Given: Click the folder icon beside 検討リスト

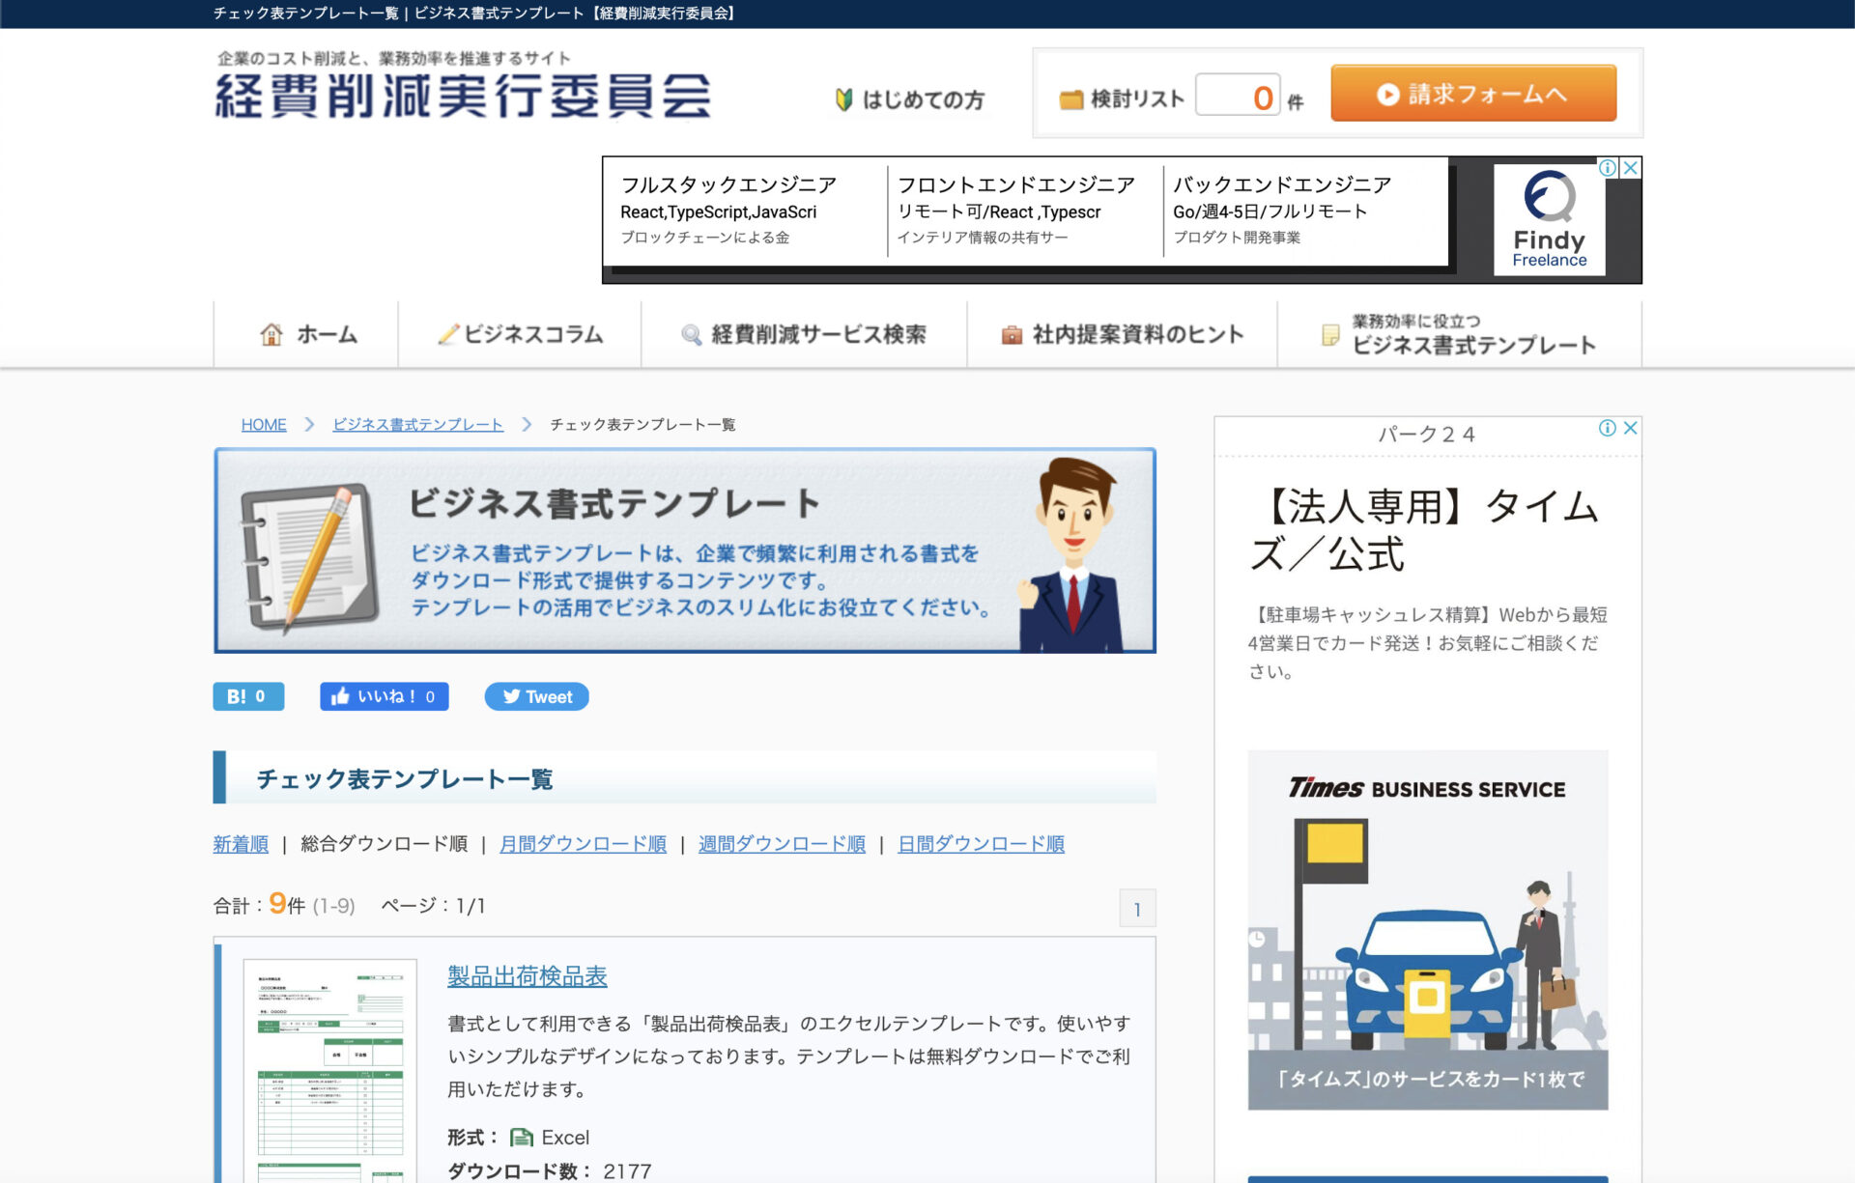Looking at the screenshot, I should tap(1071, 96).
